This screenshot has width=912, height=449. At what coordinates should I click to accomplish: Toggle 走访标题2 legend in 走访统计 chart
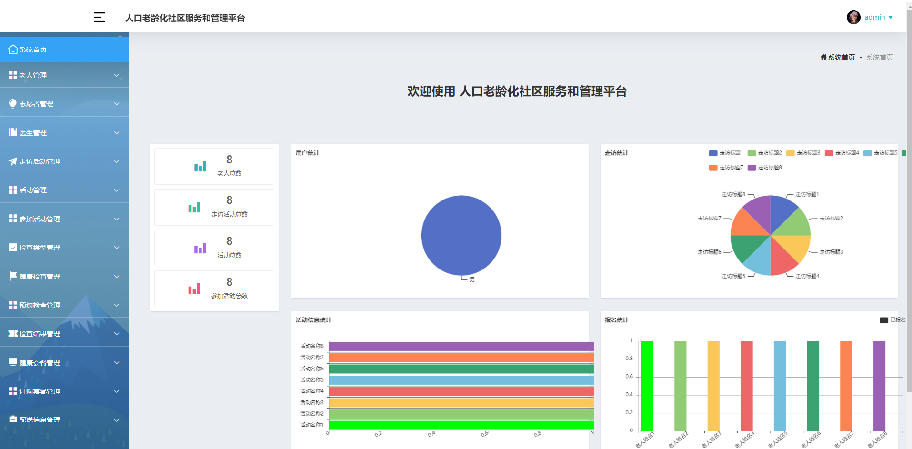[764, 153]
